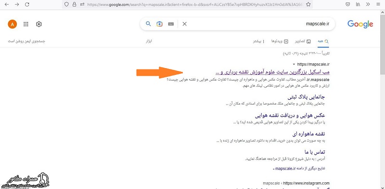Open the مپ اسکیل main result title

[272, 72]
